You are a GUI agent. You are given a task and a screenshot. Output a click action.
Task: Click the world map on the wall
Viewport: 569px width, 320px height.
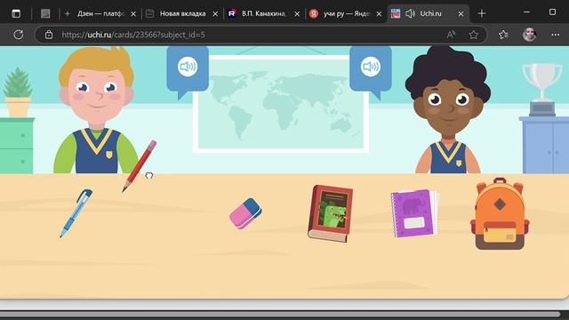click(280, 103)
